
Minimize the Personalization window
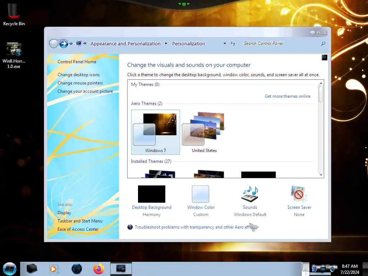coord(312,33)
